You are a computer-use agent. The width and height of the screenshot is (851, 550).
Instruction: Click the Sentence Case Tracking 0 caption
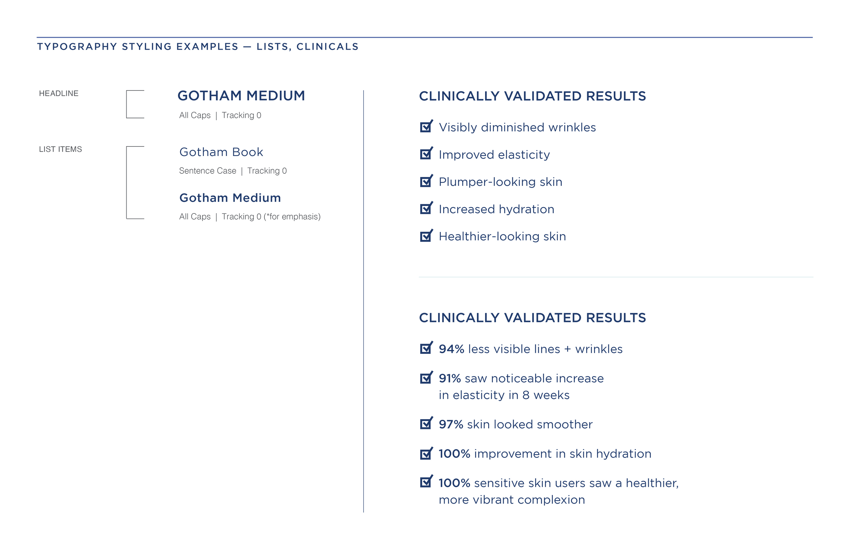click(233, 171)
